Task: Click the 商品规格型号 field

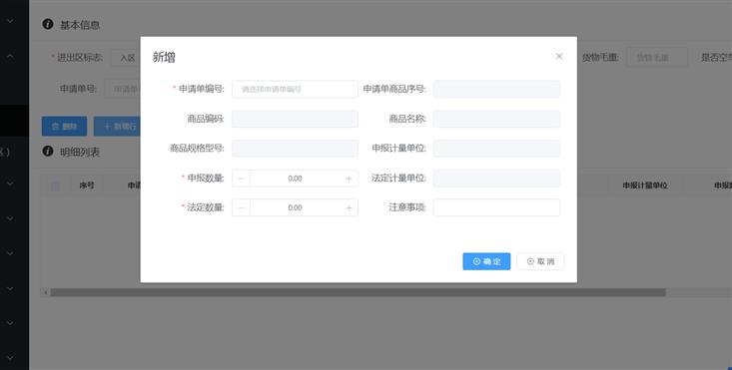Action: click(295, 149)
